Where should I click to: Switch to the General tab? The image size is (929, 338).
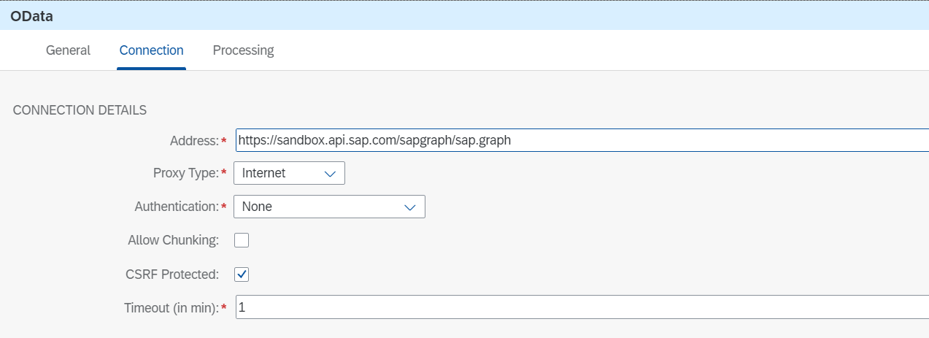tap(68, 50)
